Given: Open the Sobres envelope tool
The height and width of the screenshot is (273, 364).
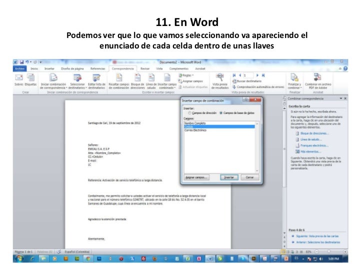Looking at the screenshot, I should tap(19, 80).
